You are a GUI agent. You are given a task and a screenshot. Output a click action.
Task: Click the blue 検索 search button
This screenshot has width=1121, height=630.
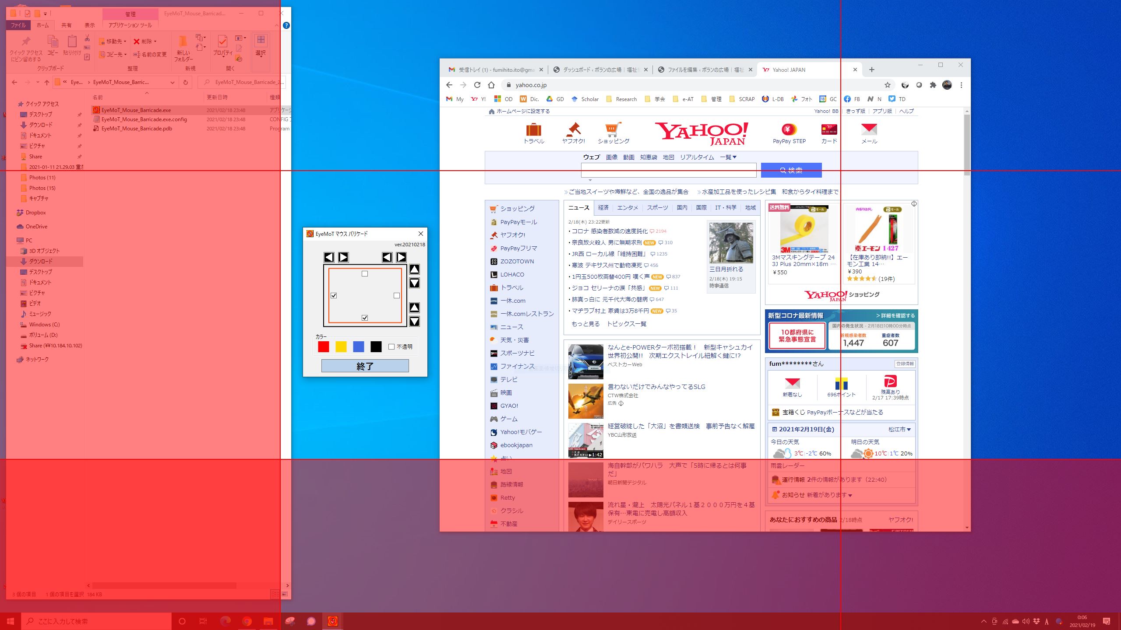pos(791,170)
